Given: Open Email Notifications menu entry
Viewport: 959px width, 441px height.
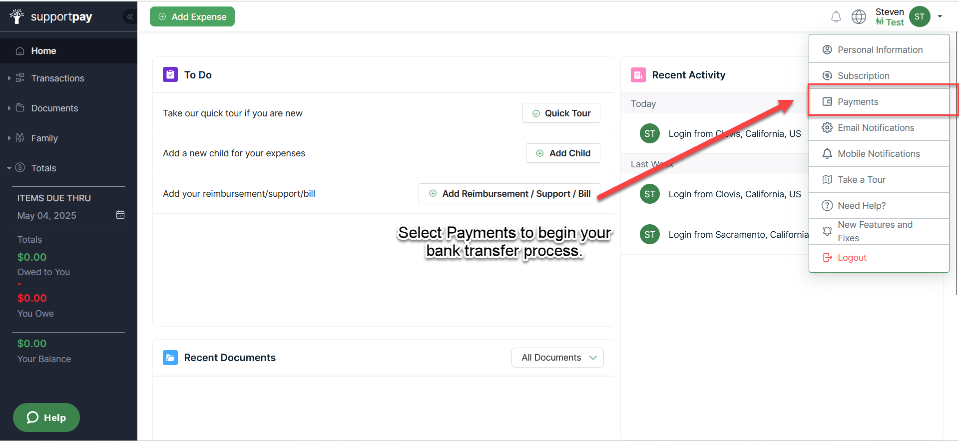Looking at the screenshot, I should click(x=876, y=128).
